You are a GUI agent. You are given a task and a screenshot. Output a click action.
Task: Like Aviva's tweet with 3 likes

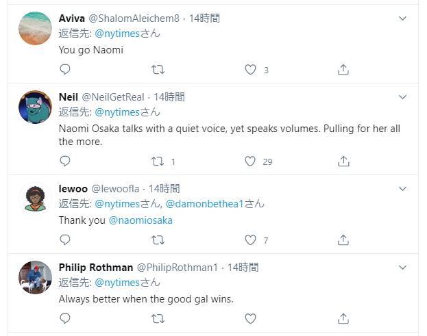tap(250, 69)
